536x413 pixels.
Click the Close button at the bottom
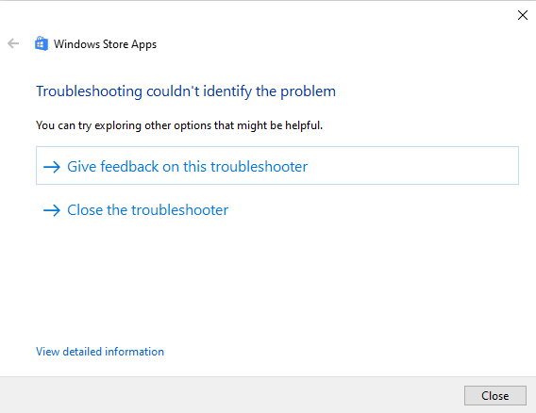[495, 396]
